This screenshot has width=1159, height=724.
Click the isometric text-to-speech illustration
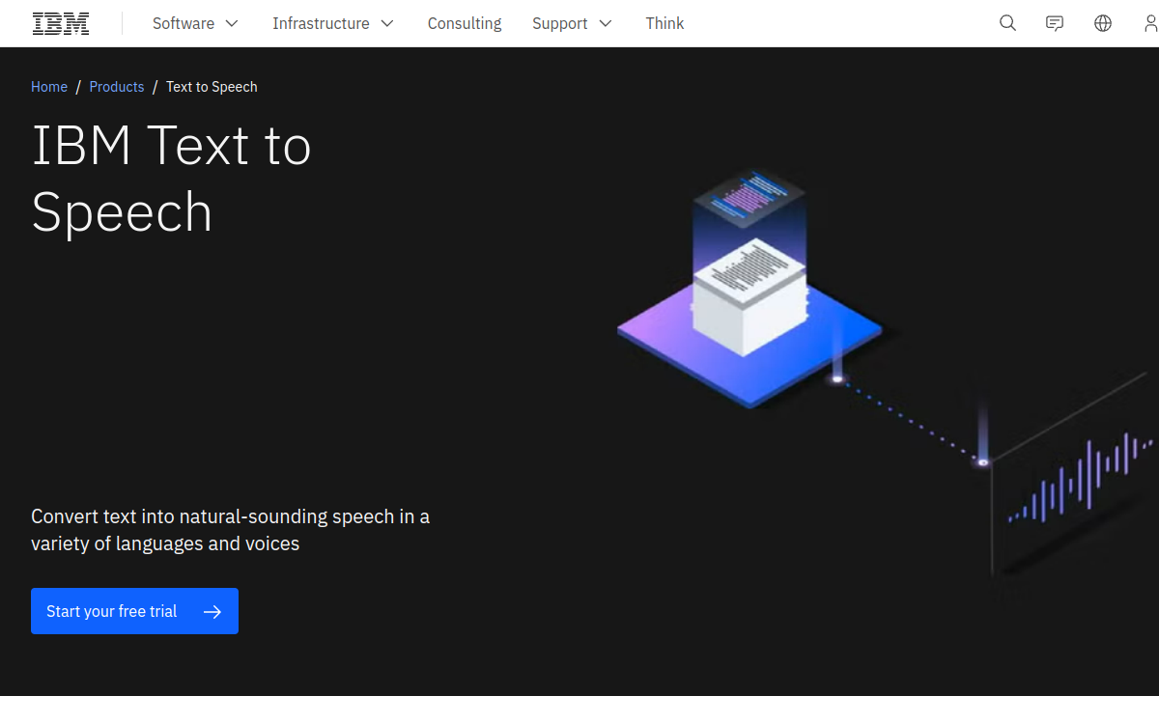click(884, 372)
